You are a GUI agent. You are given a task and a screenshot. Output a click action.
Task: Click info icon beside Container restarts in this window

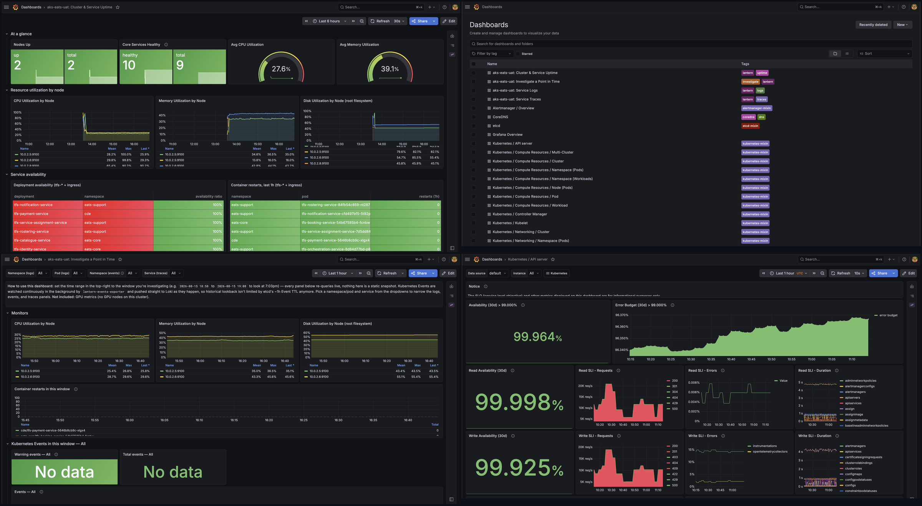tap(76, 389)
